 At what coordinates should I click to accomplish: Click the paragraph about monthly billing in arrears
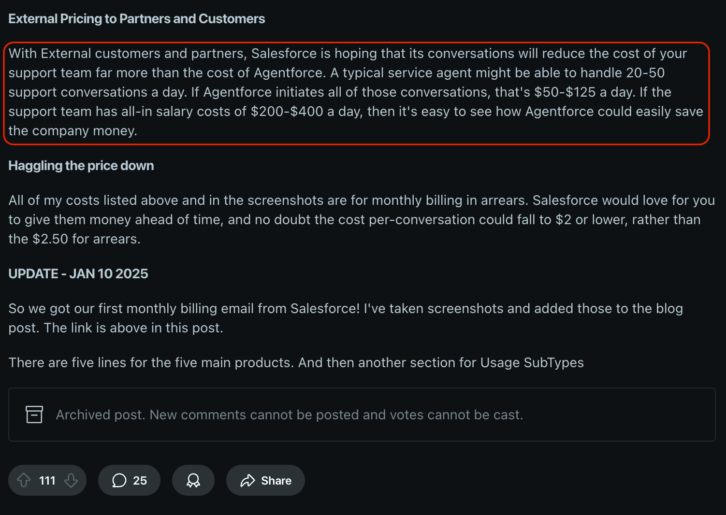pyautogui.click(x=362, y=220)
